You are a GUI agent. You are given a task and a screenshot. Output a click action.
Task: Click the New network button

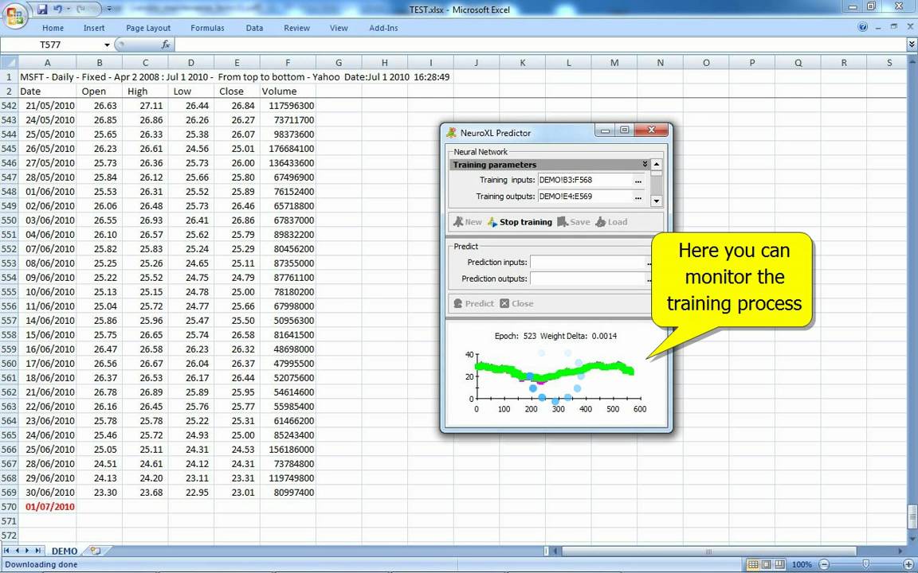coord(467,222)
